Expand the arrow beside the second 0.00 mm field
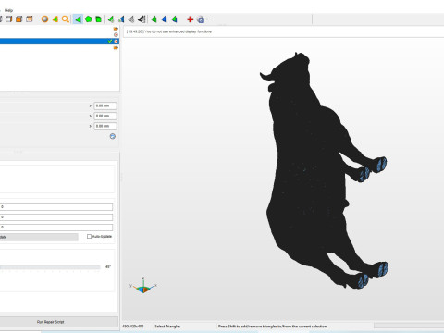Image resolution: width=444 pixels, height=333 pixels. click(91, 116)
